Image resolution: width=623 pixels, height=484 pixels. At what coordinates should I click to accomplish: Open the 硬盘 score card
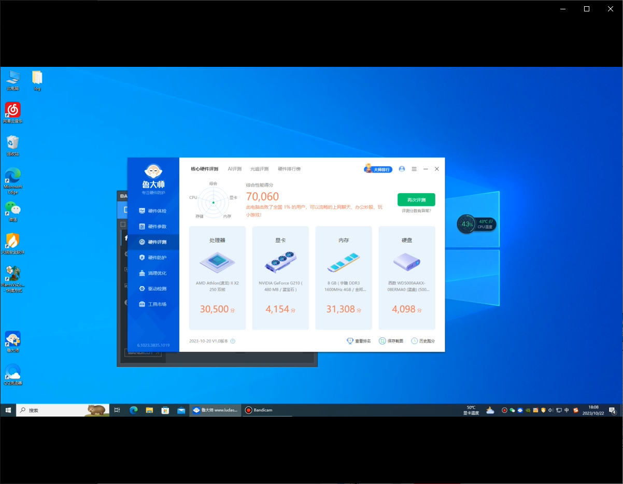407,278
